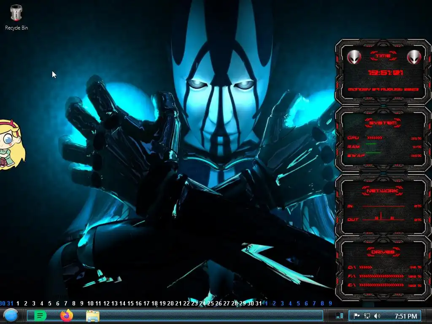432x324 pixels.
Task: Click the C:\ drive usage arrow bar
Action: click(366, 267)
